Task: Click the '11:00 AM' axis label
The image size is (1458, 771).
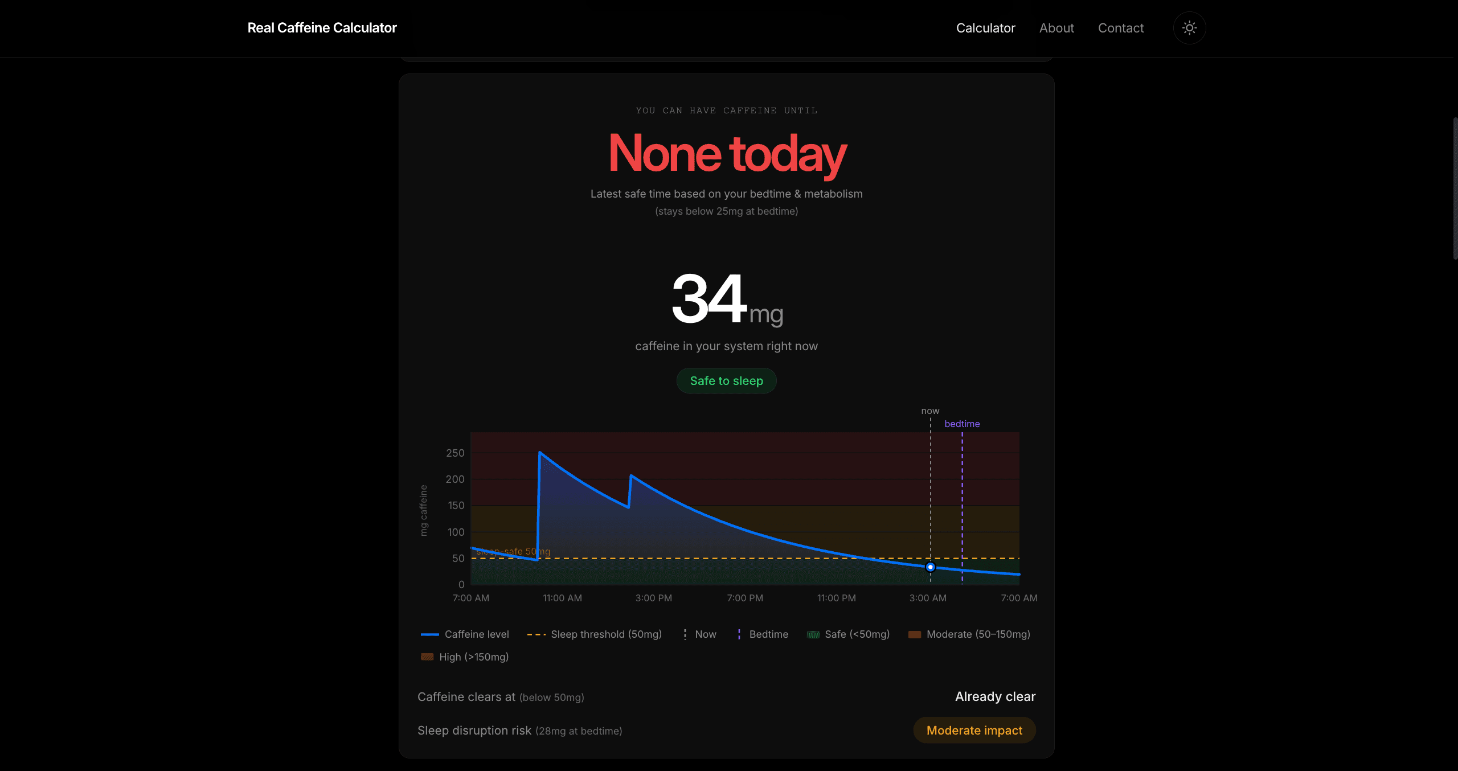Action: (x=562, y=598)
